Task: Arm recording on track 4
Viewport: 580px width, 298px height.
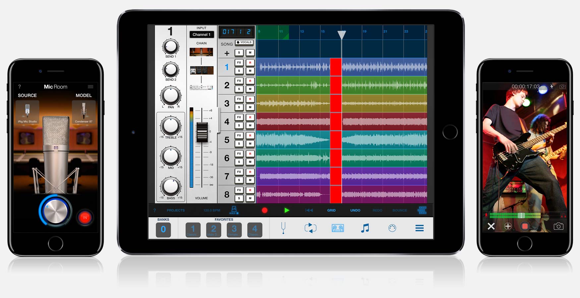Action: [x=250, y=117]
